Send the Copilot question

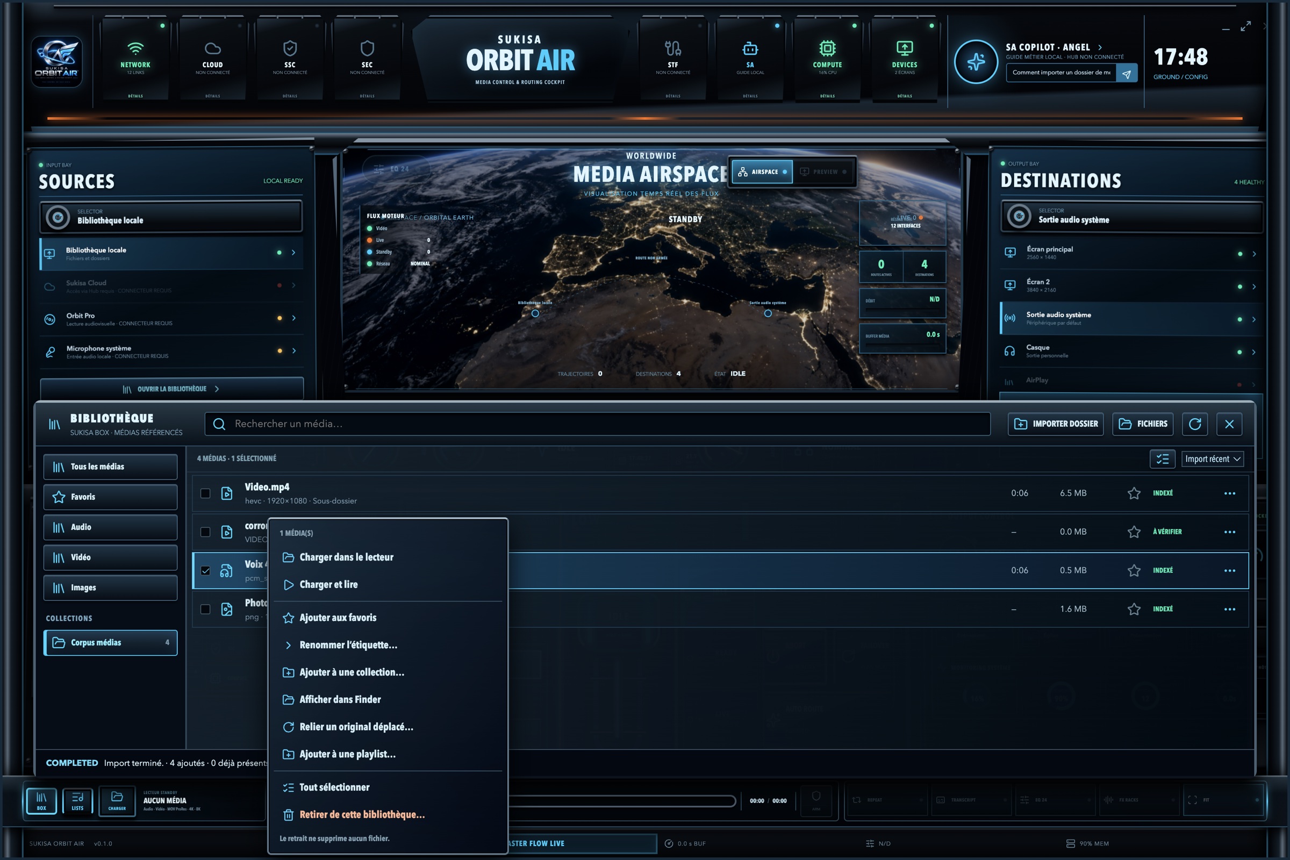(x=1127, y=73)
